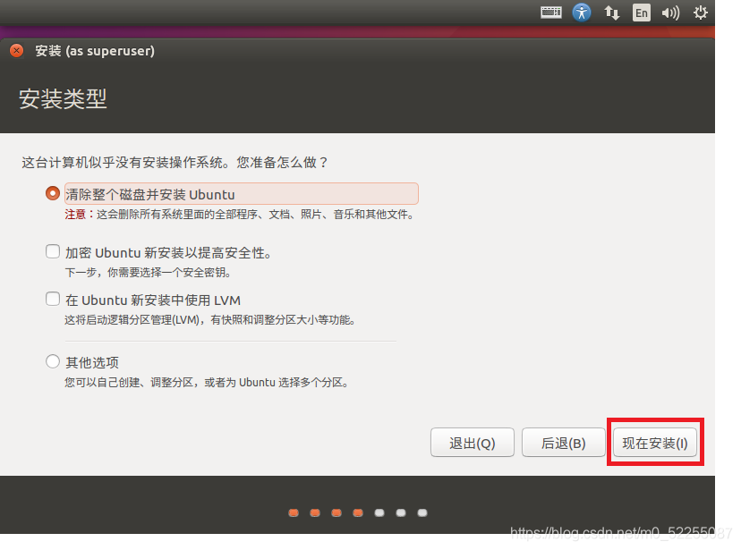Select 清除整个磁盘并安装 Ubuntu radio option
This screenshot has width=741, height=550.
coord(53,193)
